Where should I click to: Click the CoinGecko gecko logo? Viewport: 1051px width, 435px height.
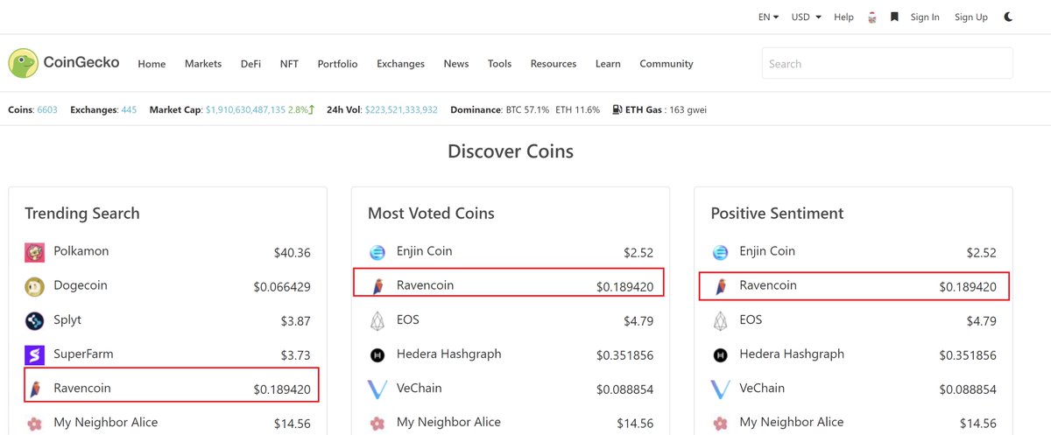click(x=23, y=63)
